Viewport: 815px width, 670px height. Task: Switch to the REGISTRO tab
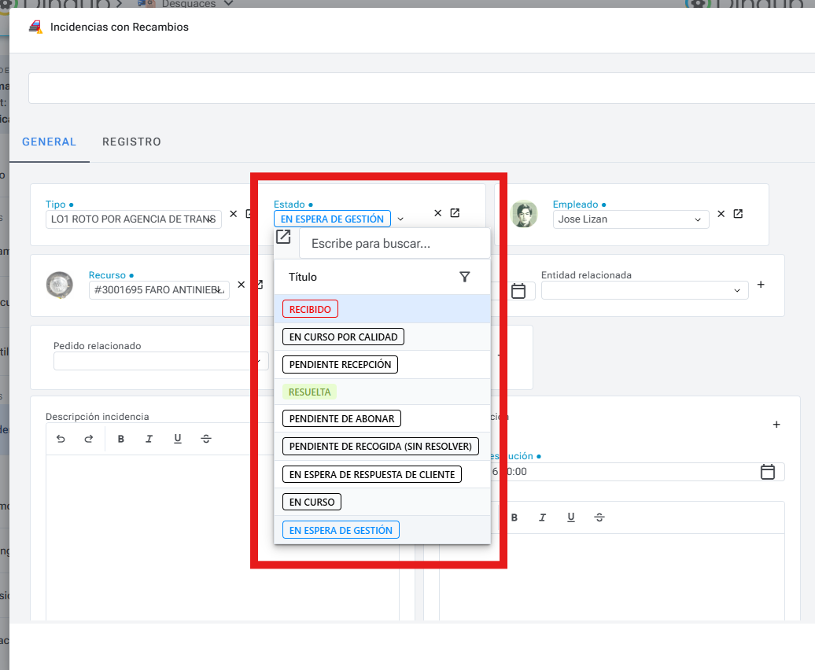coord(131,142)
